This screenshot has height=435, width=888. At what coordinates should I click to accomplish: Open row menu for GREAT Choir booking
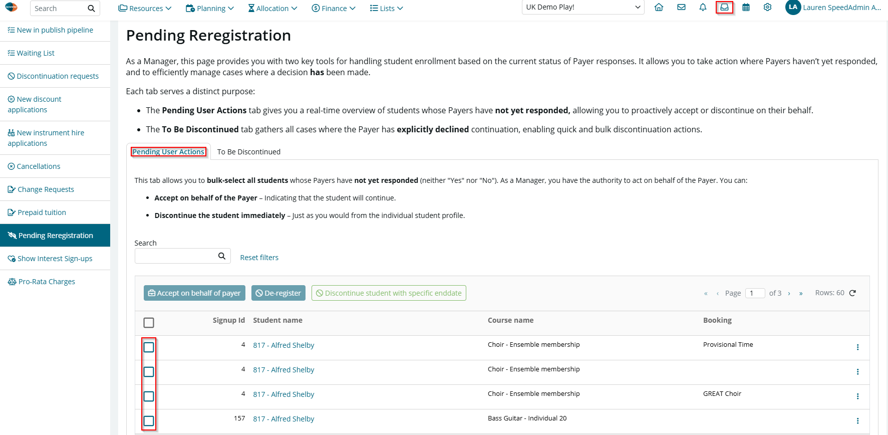pyautogui.click(x=857, y=396)
